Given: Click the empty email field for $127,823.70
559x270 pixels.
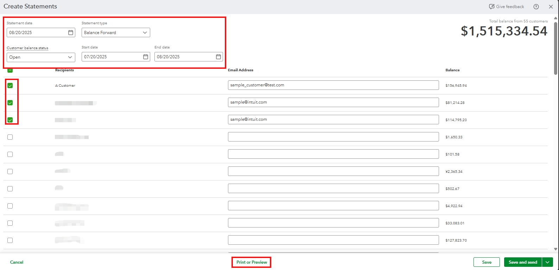Looking at the screenshot, I should coord(333,240).
